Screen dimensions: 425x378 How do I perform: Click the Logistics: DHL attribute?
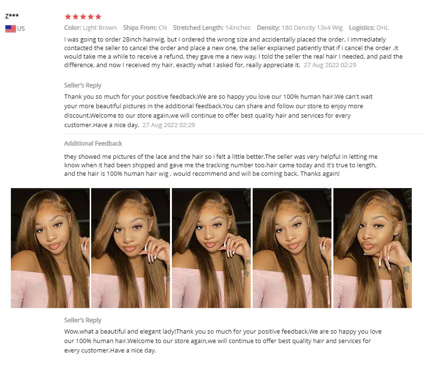point(369,28)
